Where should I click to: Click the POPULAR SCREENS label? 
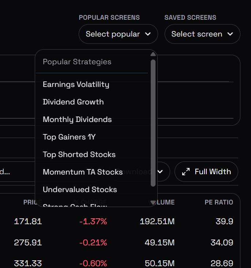coord(109,18)
